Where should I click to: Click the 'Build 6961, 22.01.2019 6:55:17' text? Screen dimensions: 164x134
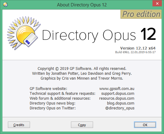coord(135,52)
